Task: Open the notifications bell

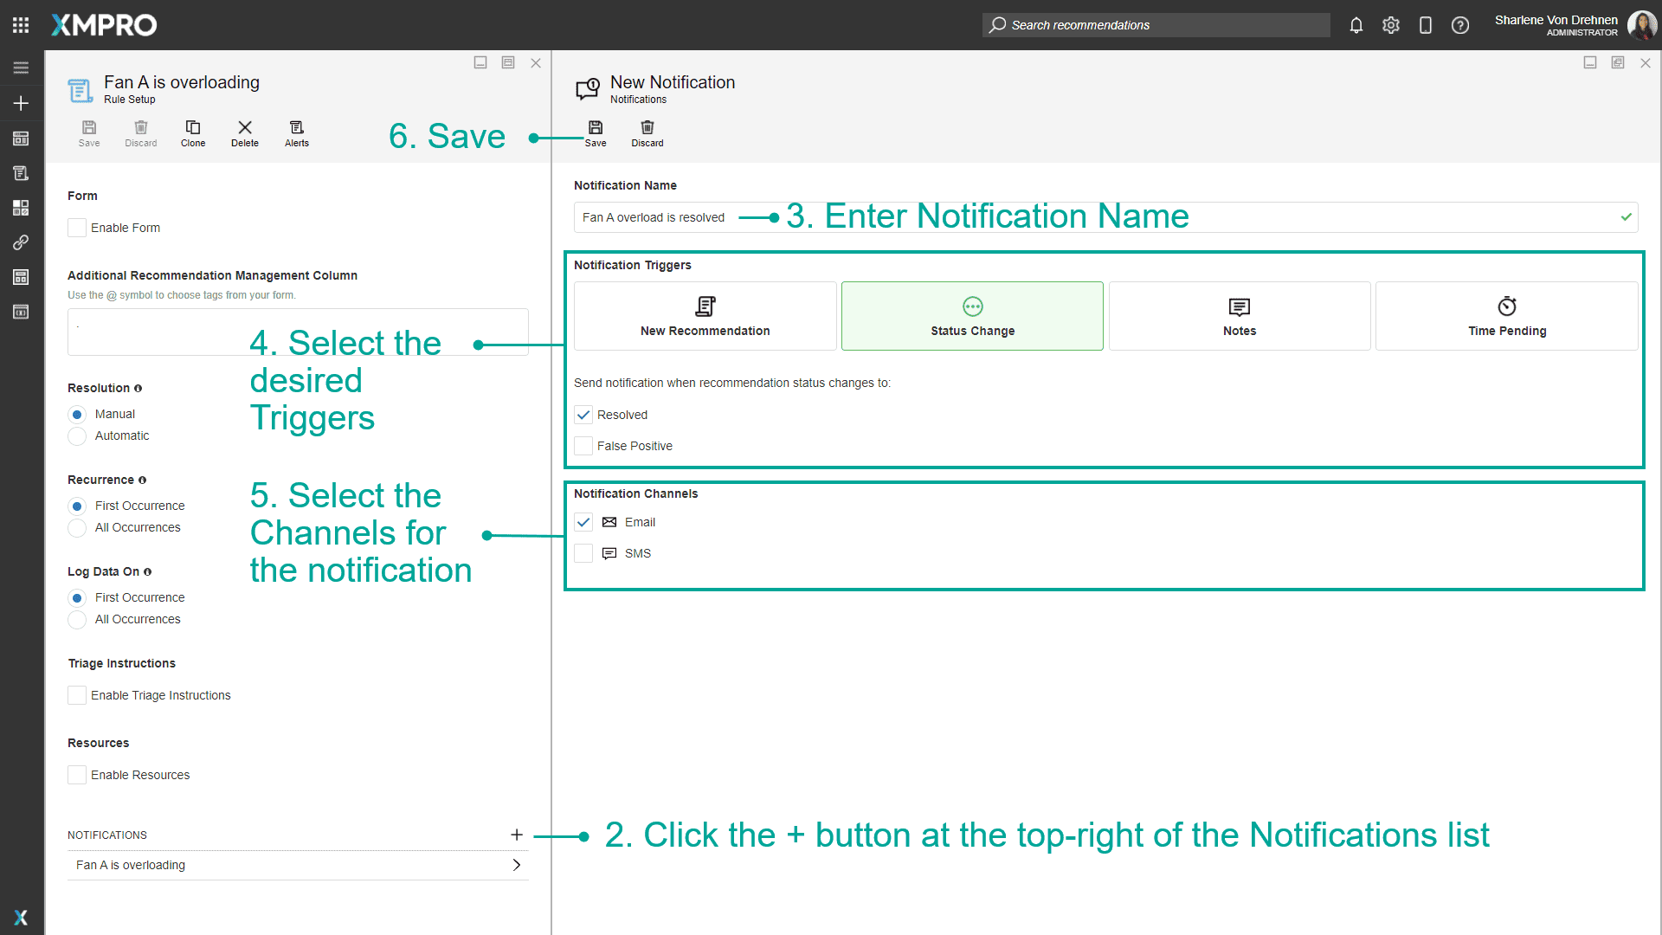Action: pos(1356,25)
